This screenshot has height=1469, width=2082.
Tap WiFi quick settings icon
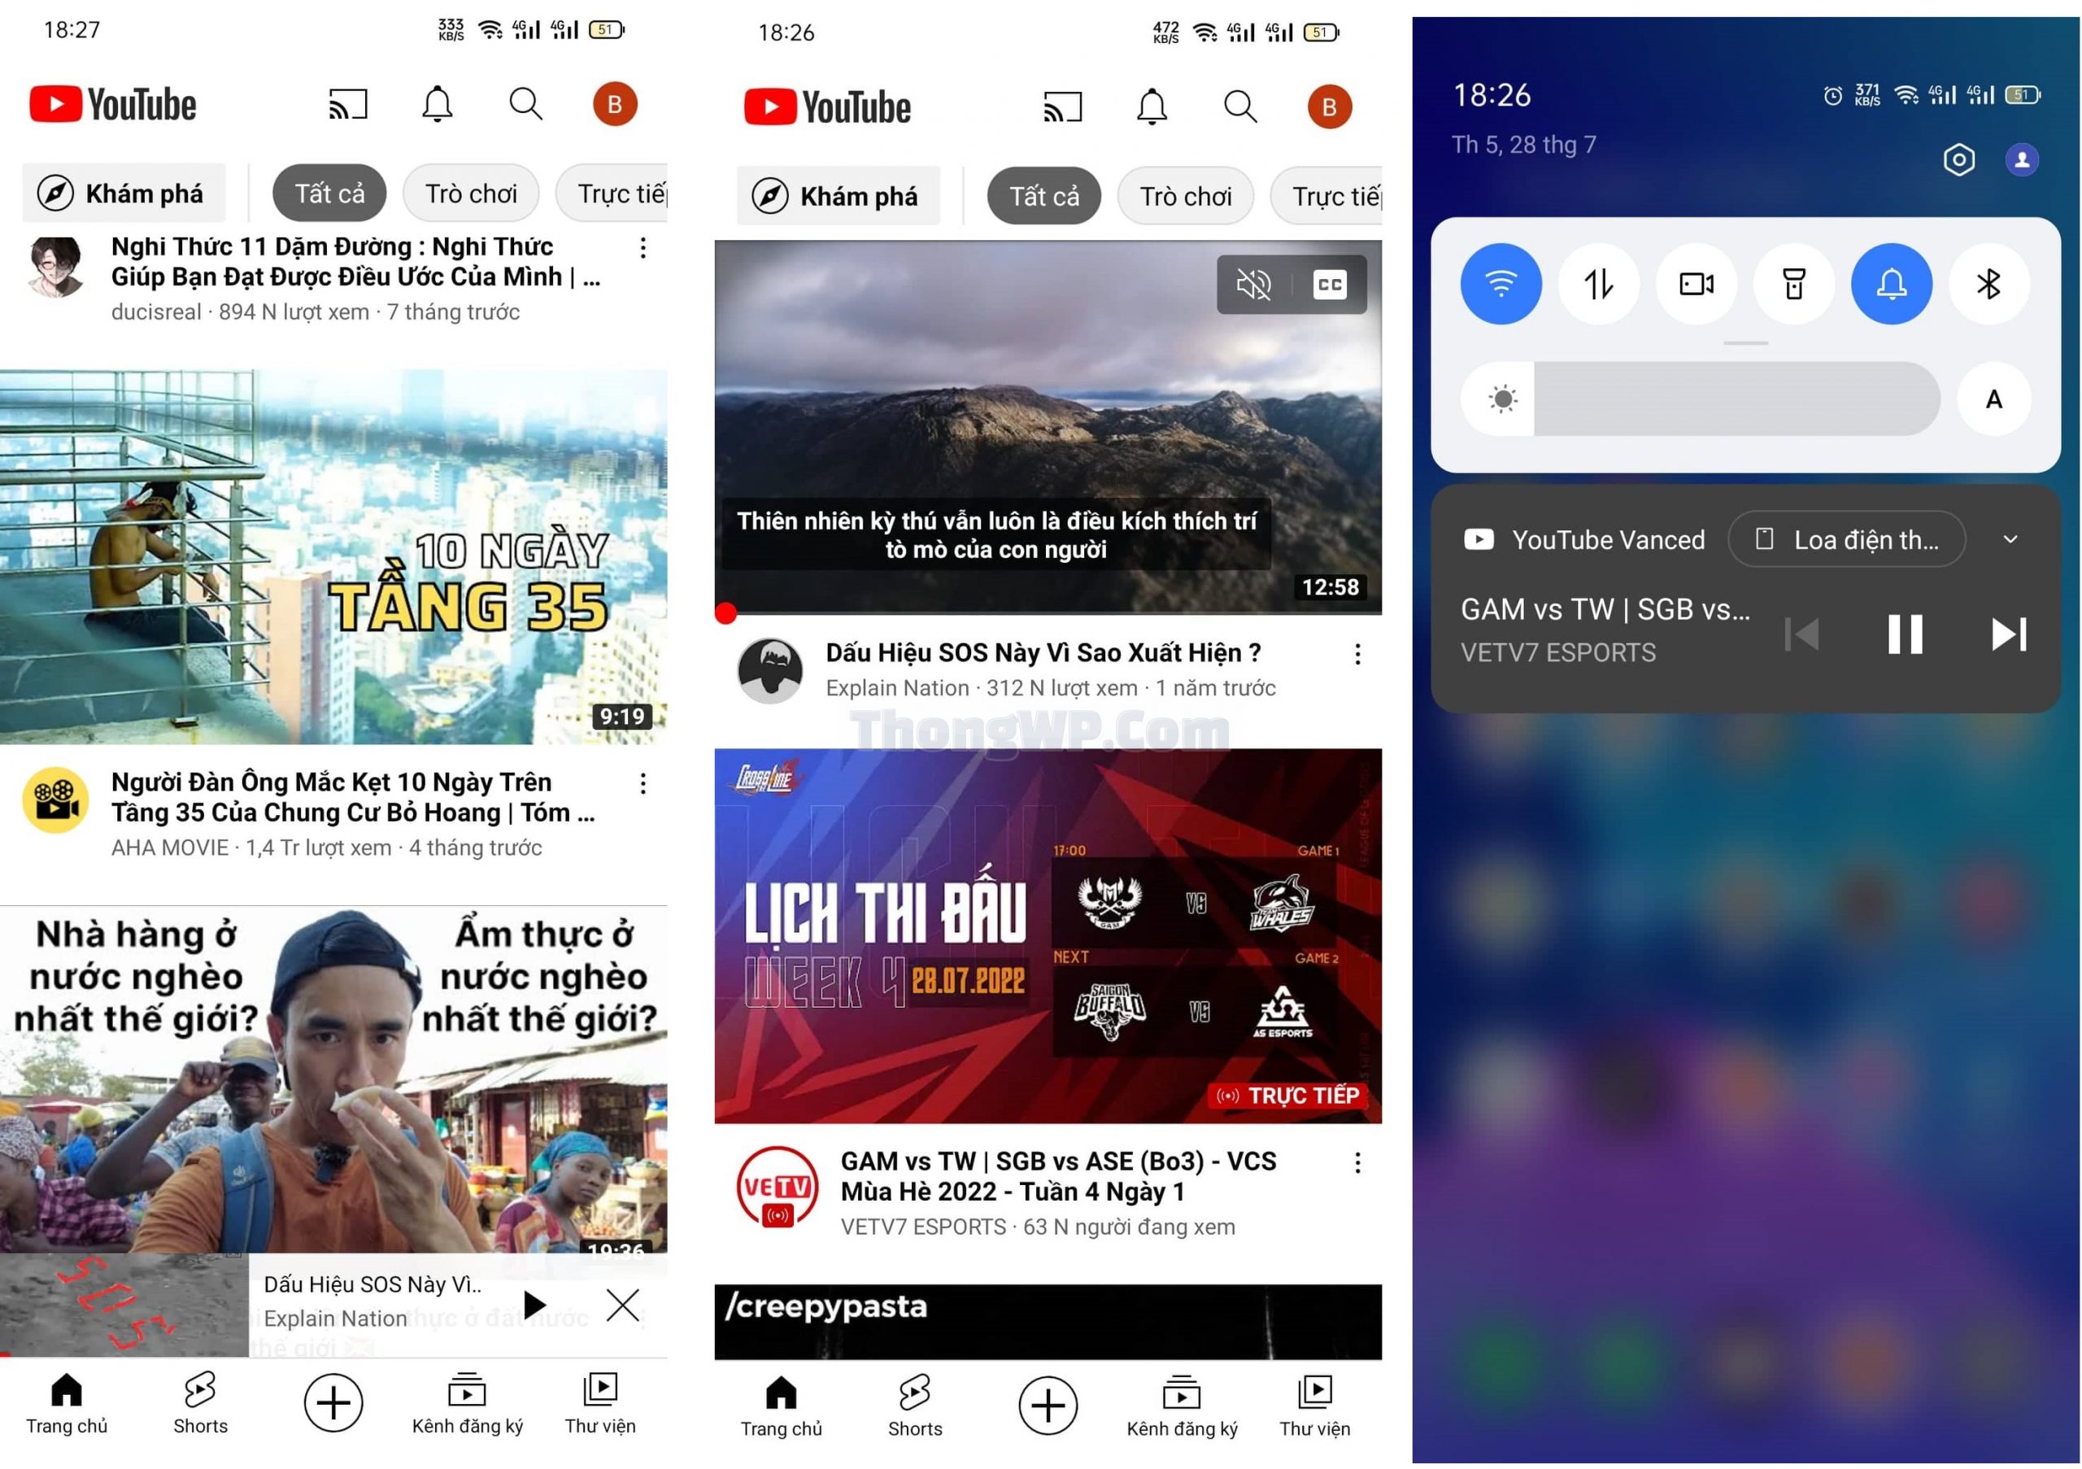[1504, 286]
